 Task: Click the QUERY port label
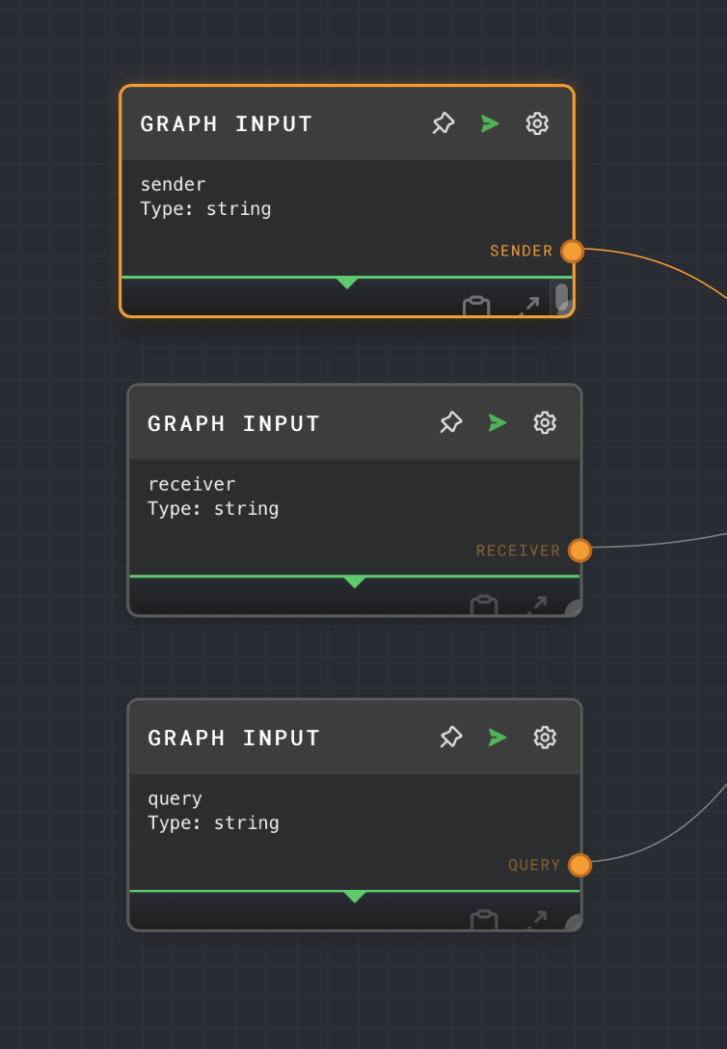point(534,865)
